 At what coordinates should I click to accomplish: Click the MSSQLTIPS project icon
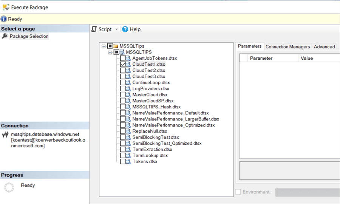click(x=122, y=52)
